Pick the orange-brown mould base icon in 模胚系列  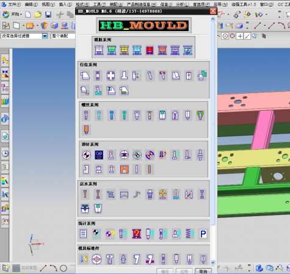pyautogui.click(x=162, y=51)
